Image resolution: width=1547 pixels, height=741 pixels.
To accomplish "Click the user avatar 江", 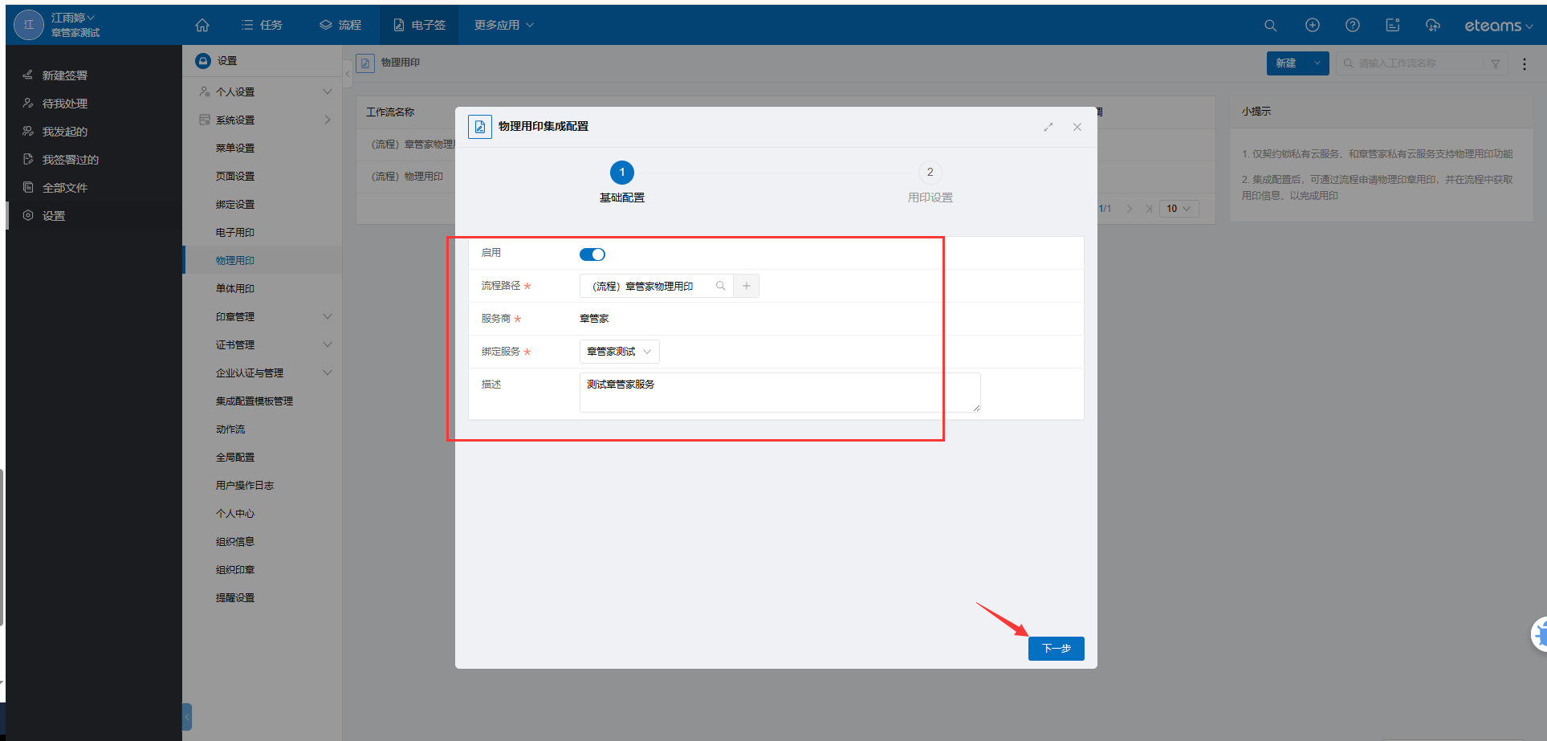I will coord(29,25).
